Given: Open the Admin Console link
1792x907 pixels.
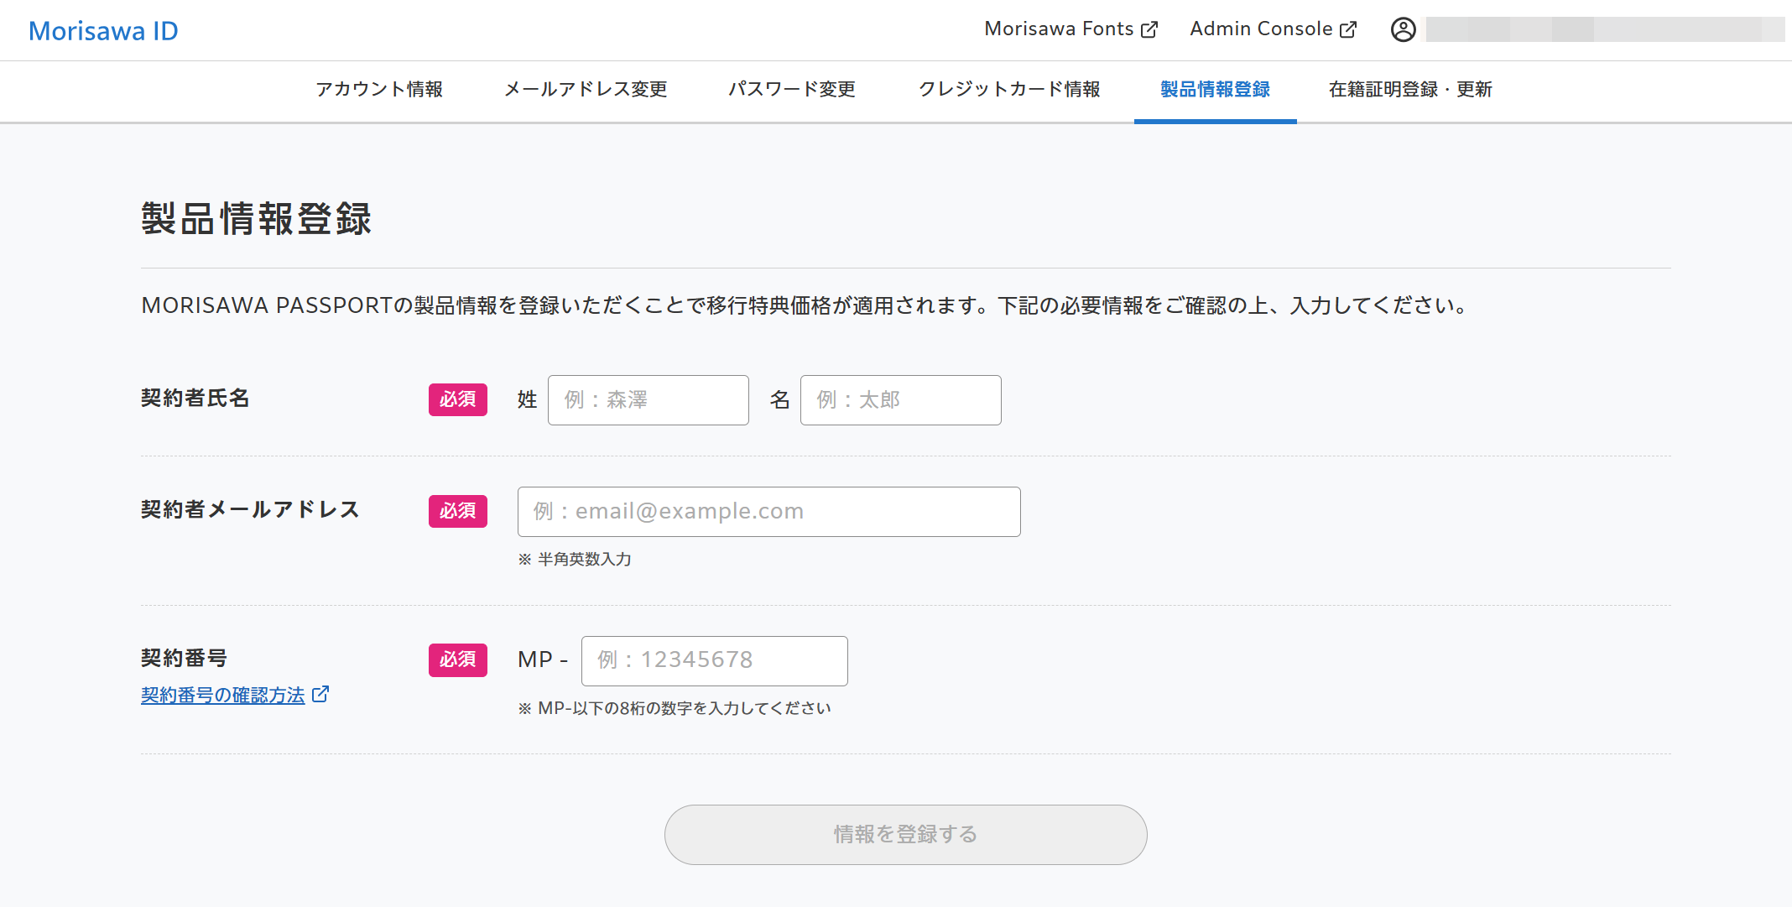Looking at the screenshot, I should point(1259,28).
